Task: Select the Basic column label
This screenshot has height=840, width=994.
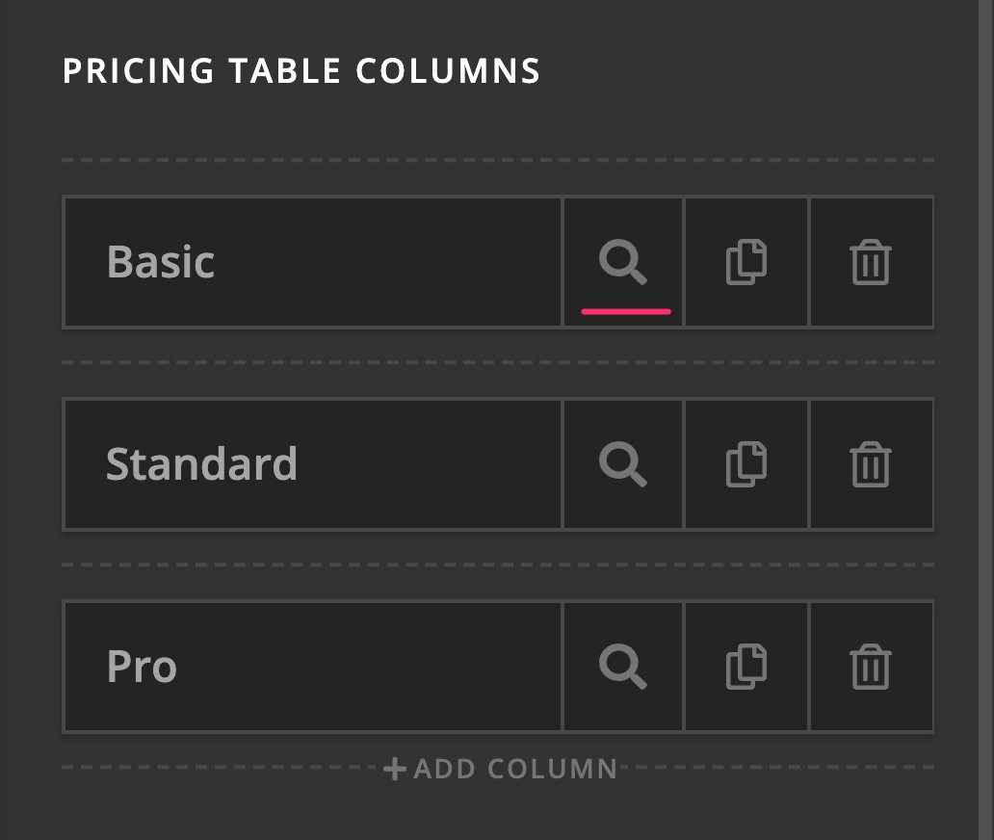Action: pos(161,262)
